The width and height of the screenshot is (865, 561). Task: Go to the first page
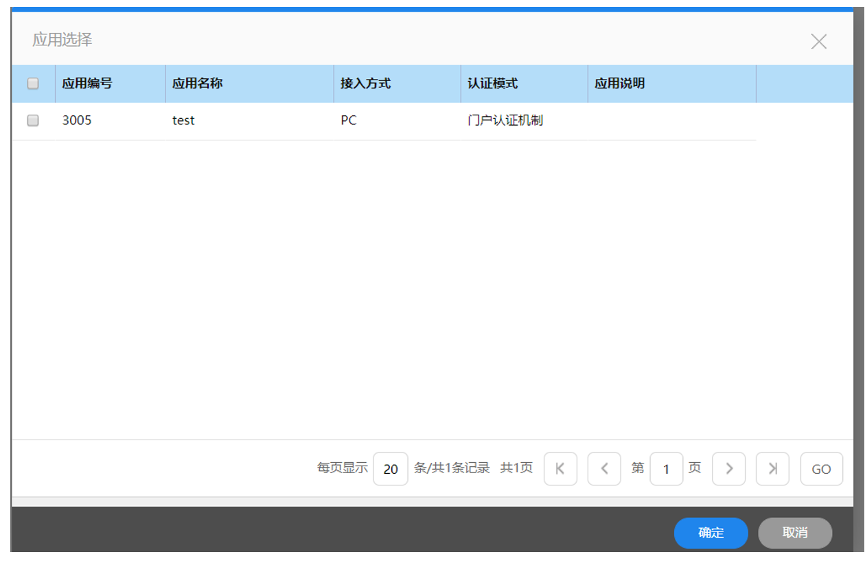click(560, 469)
